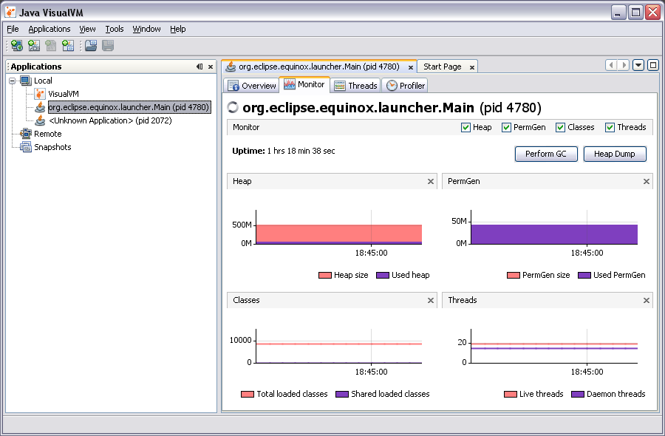Select the Snapshots node in the tree
665x436 pixels.
coord(52,147)
